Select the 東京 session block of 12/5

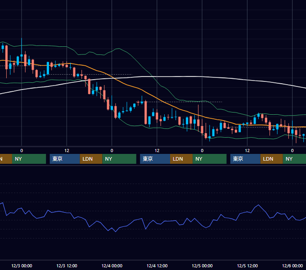pyautogui.click(x=245, y=159)
